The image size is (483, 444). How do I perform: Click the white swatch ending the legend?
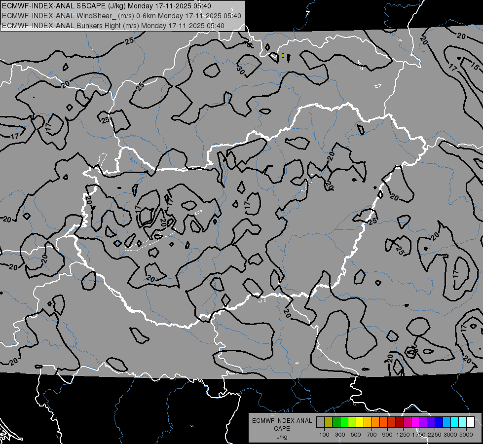tap(470, 422)
